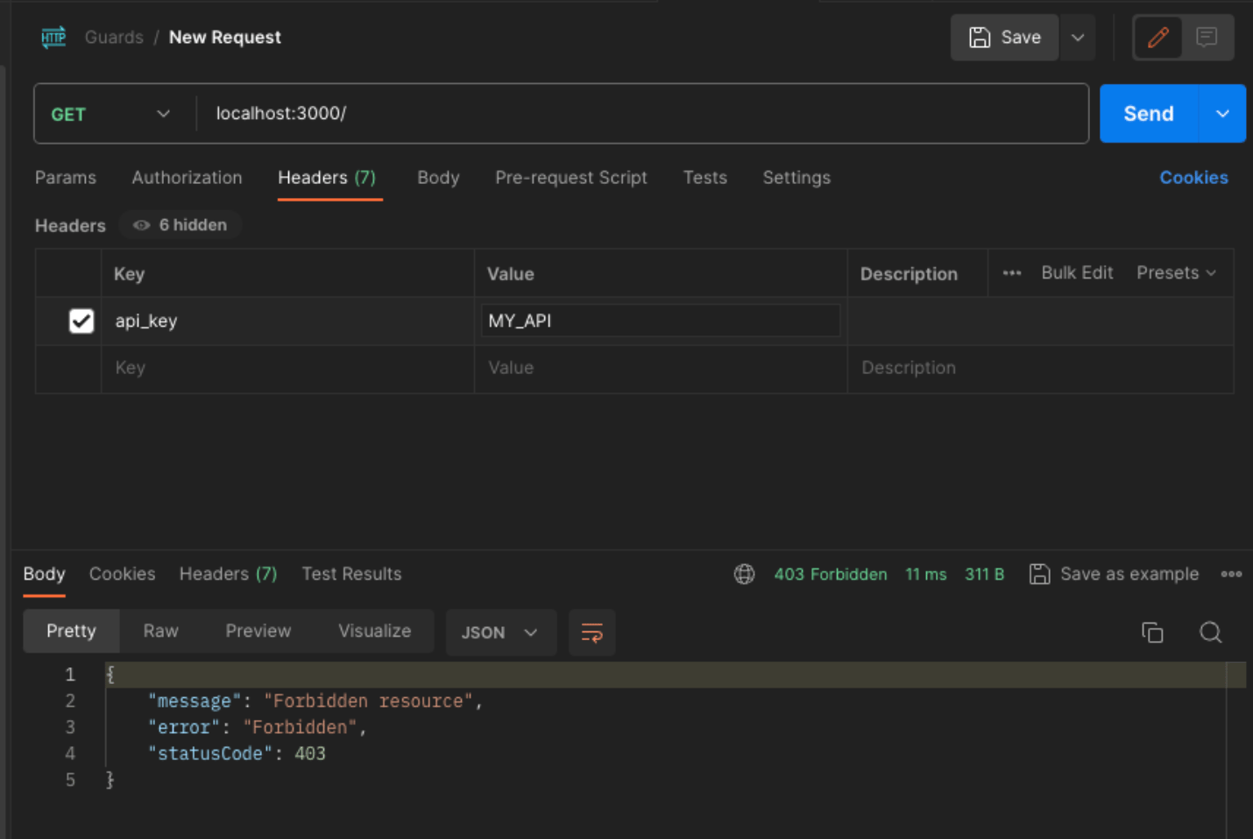Select the Pretty view
Screen dimensions: 1253x839
click(71, 631)
